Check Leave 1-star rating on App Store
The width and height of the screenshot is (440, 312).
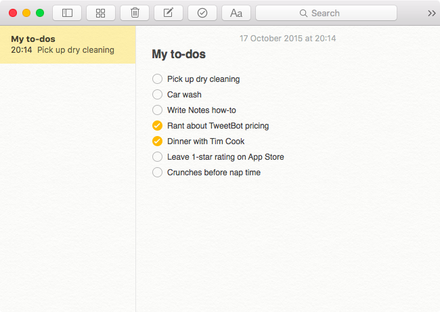pos(158,157)
